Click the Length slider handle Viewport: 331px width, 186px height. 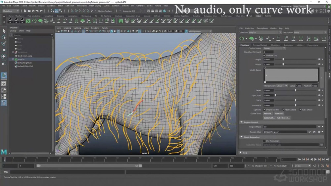pyautogui.click(x=283, y=59)
